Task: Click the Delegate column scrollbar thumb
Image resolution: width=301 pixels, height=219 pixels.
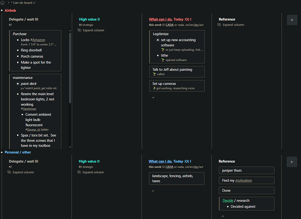Action: click(70, 68)
